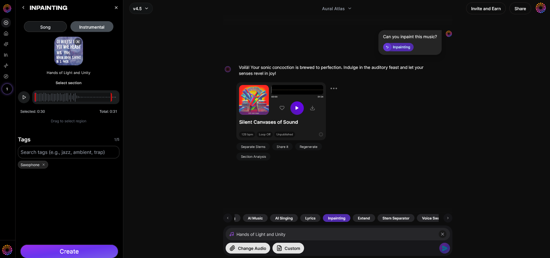The width and height of the screenshot is (550, 258).
Task: Select the Lyrics mode chip
Action: point(310,218)
